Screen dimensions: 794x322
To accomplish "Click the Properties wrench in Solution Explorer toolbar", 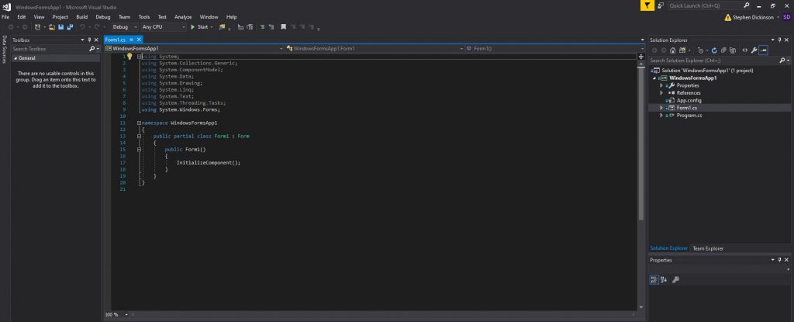I will click(754, 50).
